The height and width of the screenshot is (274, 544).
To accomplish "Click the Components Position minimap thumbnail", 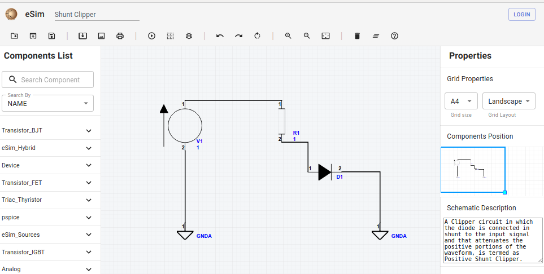I will (473, 170).
